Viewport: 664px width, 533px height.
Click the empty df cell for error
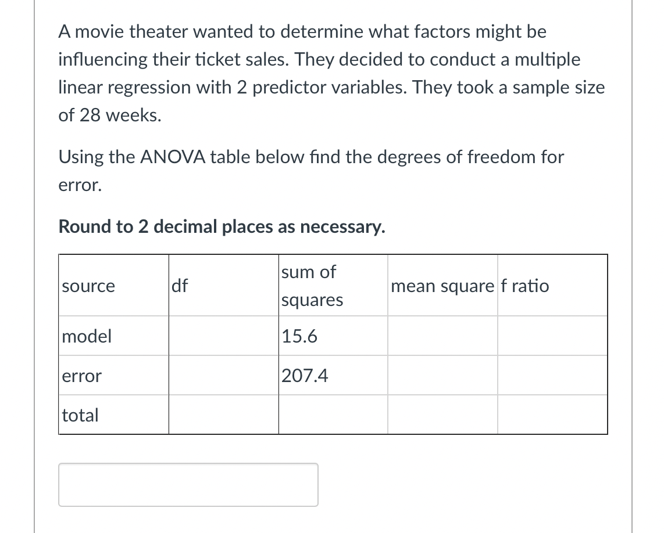click(223, 376)
